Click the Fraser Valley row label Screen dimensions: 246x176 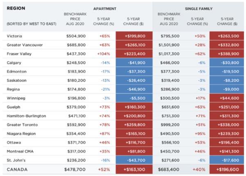coord(18,54)
